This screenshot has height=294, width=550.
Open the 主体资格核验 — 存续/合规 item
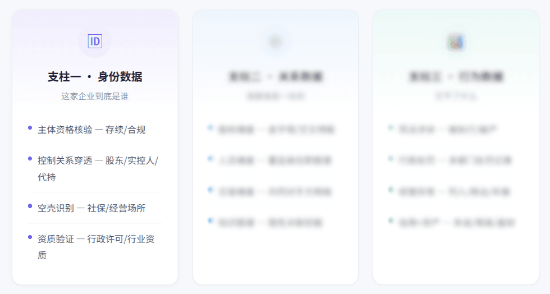(x=95, y=130)
